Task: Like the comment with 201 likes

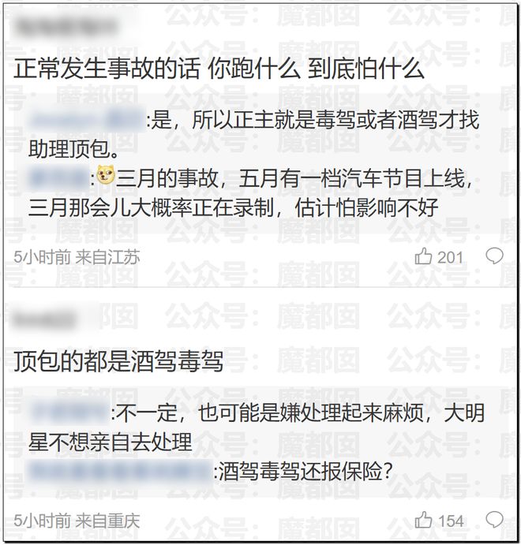Action: tap(423, 256)
